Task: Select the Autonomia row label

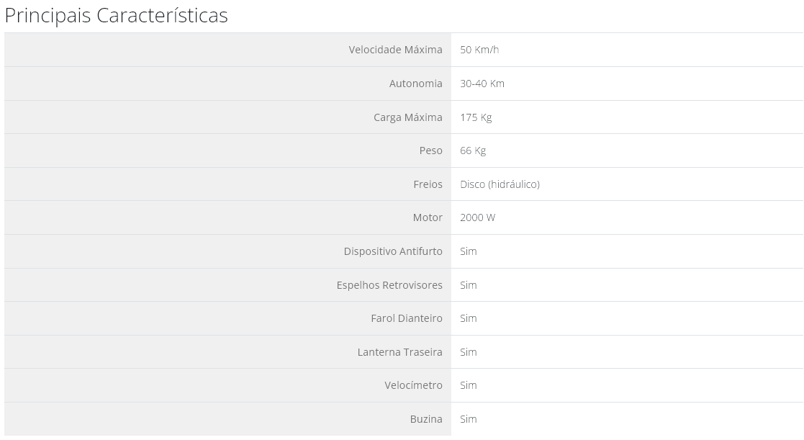Action: [416, 84]
